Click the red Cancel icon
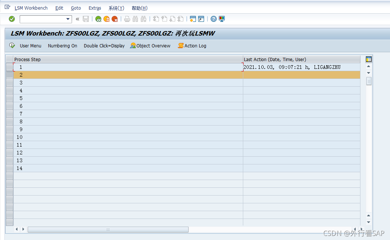 point(115,19)
